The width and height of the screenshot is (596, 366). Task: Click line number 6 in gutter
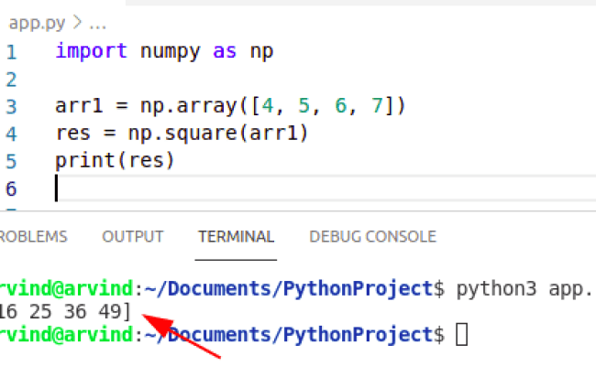coord(11,188)
